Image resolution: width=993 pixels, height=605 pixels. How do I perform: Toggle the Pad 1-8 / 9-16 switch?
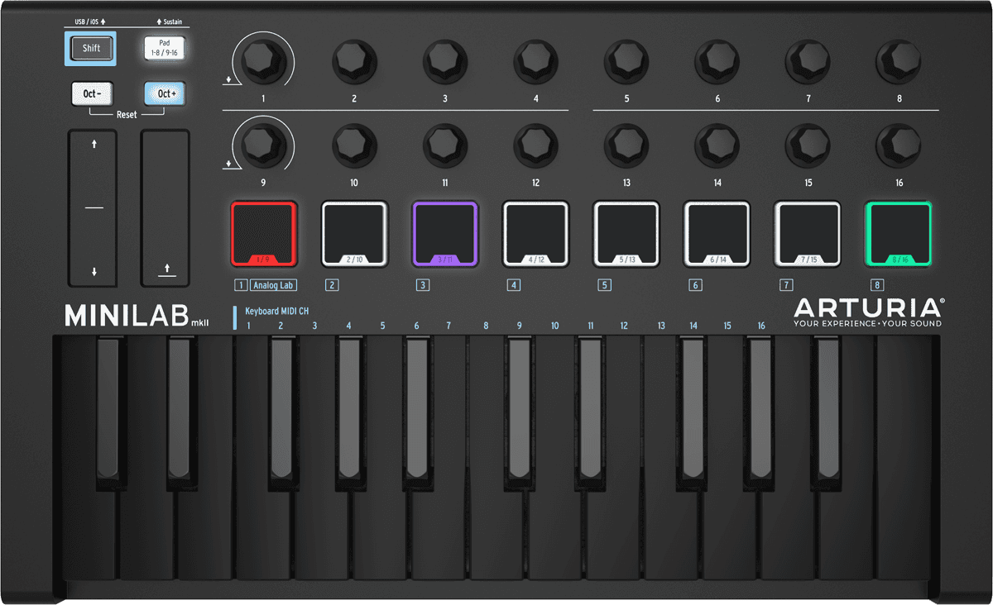pos(165,48)
